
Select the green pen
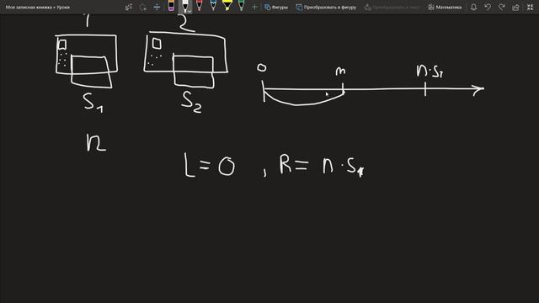242,6
